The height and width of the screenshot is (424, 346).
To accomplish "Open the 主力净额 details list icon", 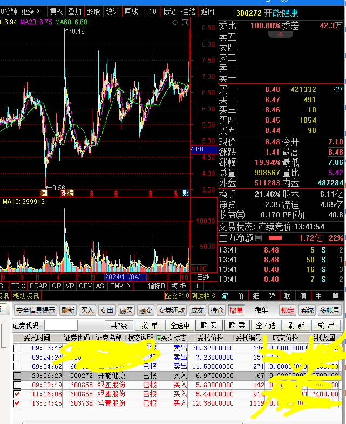I will click(259, 238).
